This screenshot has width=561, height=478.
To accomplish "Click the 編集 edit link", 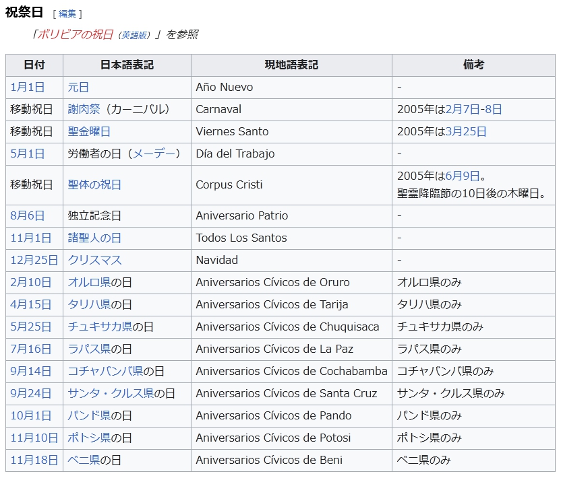I will (67, 13).
